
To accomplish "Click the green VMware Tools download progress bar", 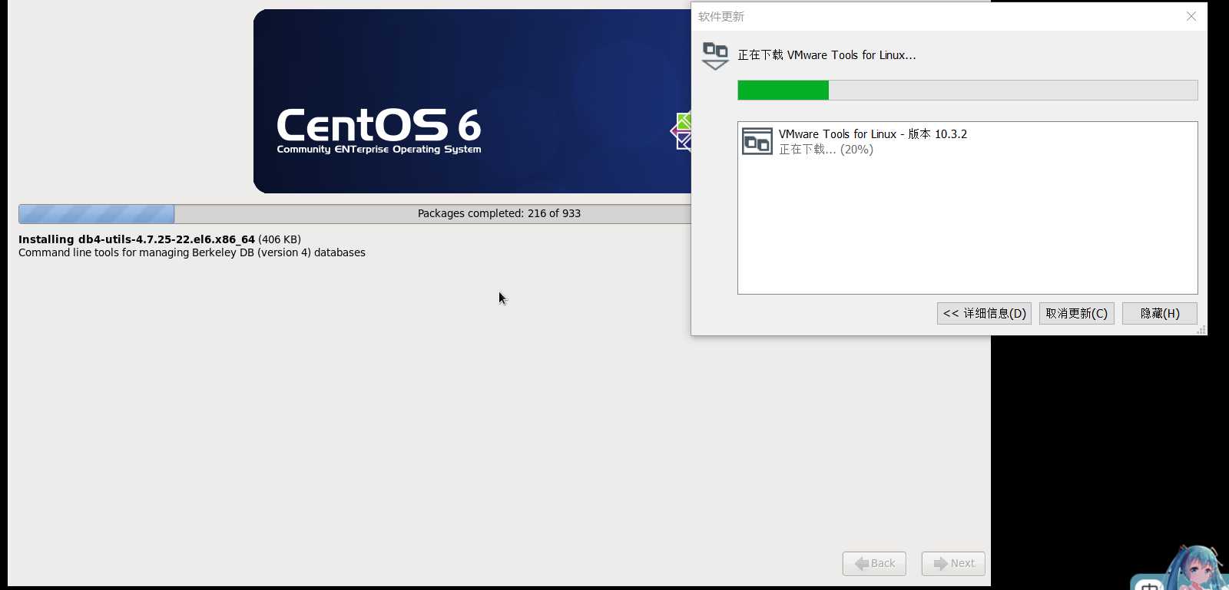I will [967, 91].
